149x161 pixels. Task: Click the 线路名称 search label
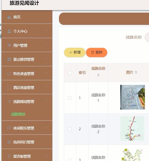pyautogui.click(x=134, y=37)
